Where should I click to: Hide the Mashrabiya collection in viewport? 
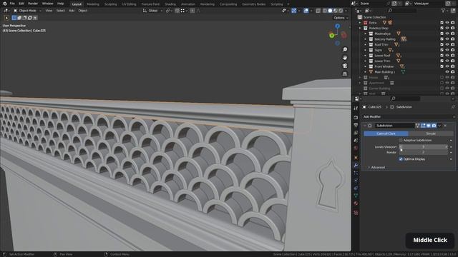[447, 34]
